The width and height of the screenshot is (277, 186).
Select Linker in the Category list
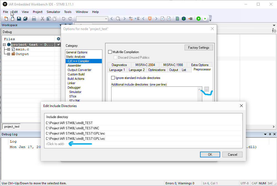71,83
